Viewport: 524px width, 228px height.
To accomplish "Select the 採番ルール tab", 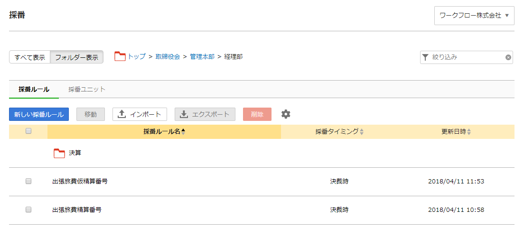I will [34, 89].
